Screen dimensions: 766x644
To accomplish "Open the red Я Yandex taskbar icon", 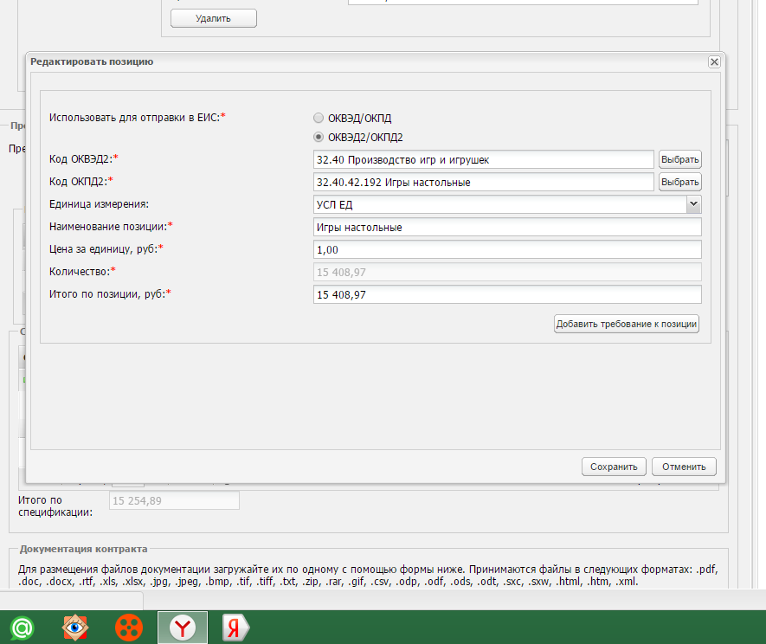I will pos(235,628).
